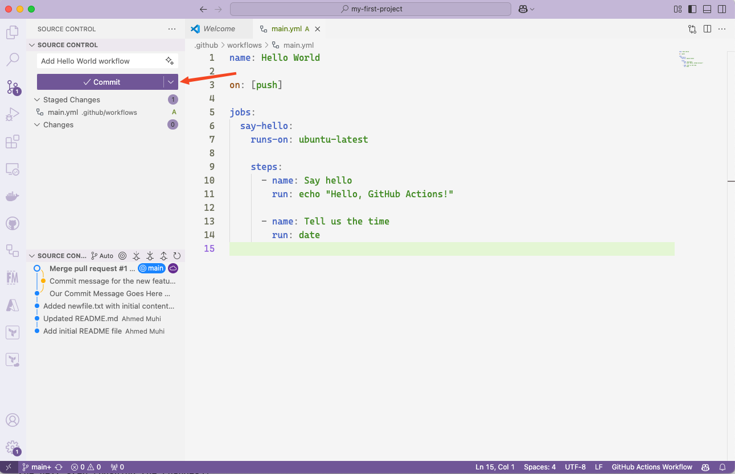Image resolution: width=735 pixels, height=474 pixels.
Task: Split the editor to the right
Action: (707, 29)
